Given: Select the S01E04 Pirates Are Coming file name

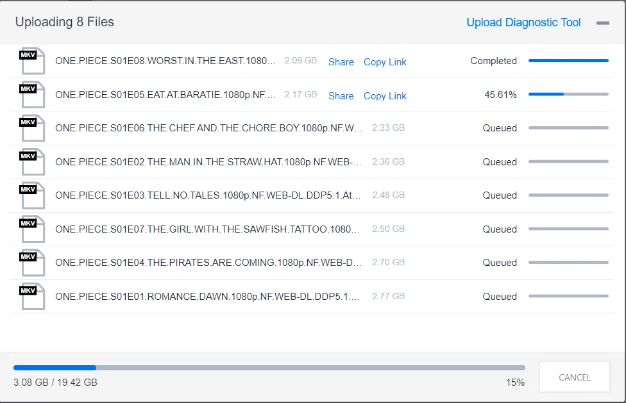Looking at the screenshot, I should 208,263.
